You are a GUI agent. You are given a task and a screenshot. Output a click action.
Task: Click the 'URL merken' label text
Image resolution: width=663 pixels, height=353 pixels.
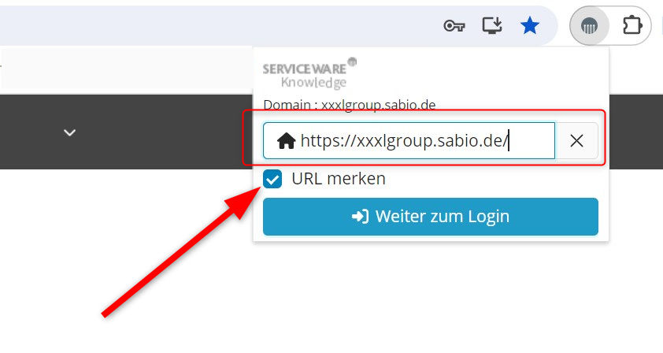[x=339, y=179]
